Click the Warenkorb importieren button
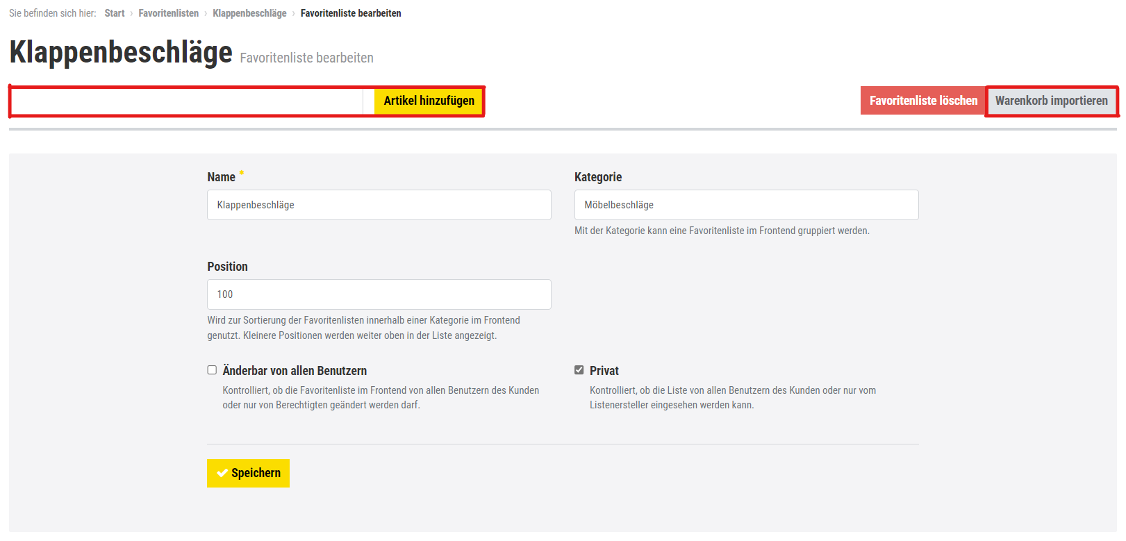 pos(1051,101)
